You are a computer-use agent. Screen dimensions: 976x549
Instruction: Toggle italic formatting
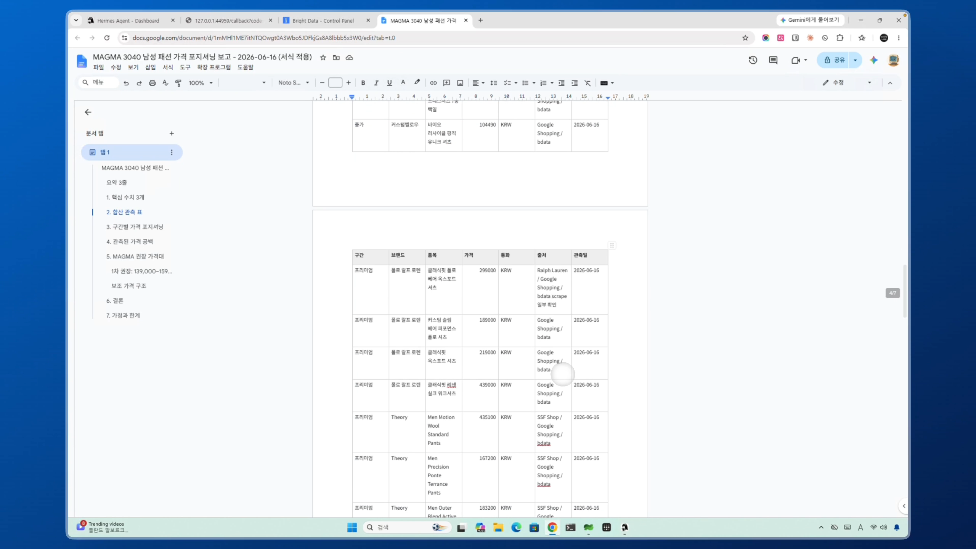point(376,83)
